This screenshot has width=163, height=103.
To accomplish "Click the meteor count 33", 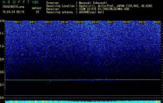I will pyautogui.click(x=38, y=12).
